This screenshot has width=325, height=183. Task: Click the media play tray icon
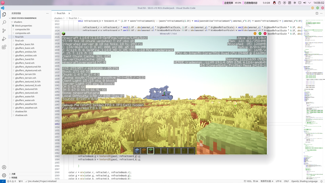pos(284,3)
